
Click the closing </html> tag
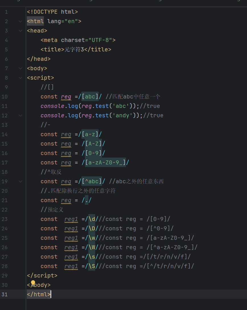point(39,294)
